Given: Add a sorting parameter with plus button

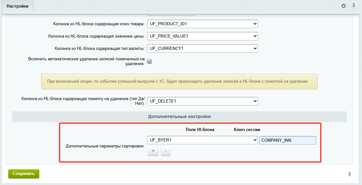Looking at the screenshot, I should (x=153, y=151).
